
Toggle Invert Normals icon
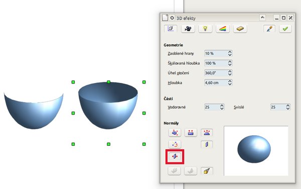click(x=175, y=144)
